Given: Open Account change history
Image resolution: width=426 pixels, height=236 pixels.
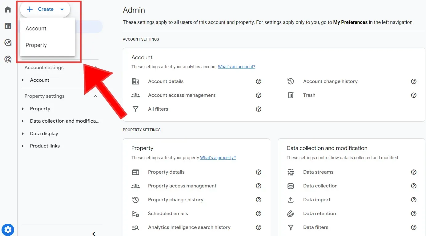Looking at the screenshot, I should click(x=330, y=81).
